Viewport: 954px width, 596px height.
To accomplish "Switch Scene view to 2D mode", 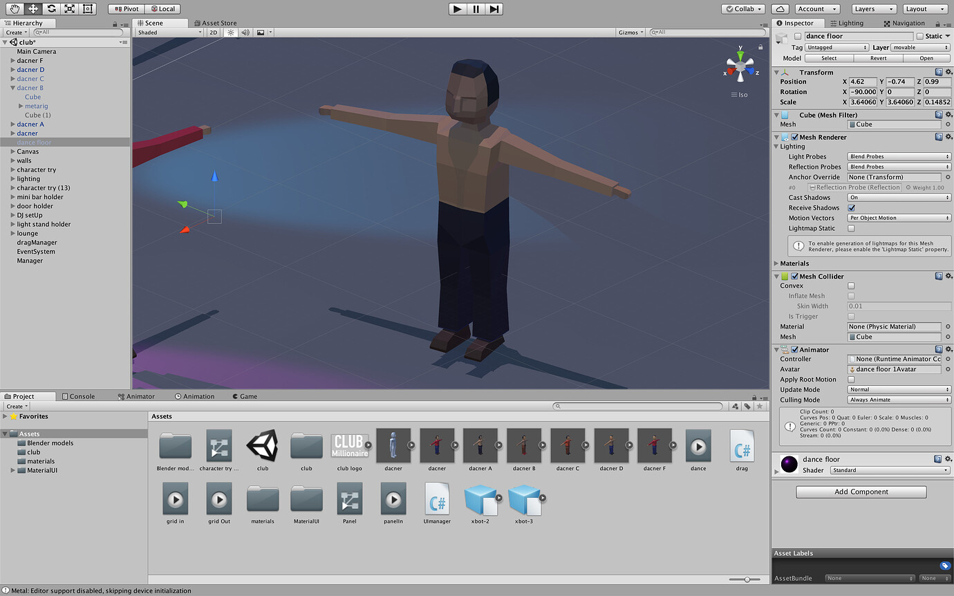I will [x=213, y=31].
